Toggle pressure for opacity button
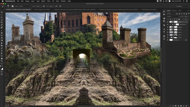Screen dimensions: 190x107 [x=44, y=6]
